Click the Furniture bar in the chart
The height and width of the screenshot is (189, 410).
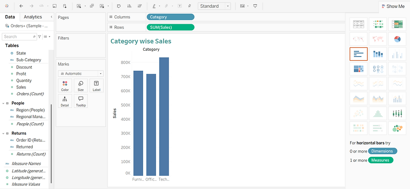pyautogui.click(x=138, y=123)
